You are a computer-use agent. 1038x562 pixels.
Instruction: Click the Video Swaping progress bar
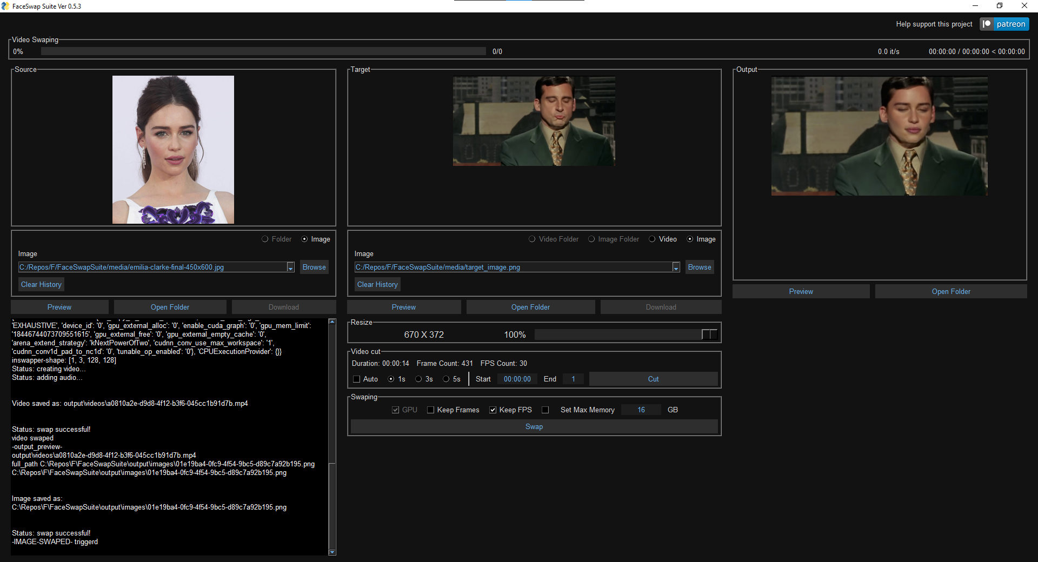(x=263, y=51)
